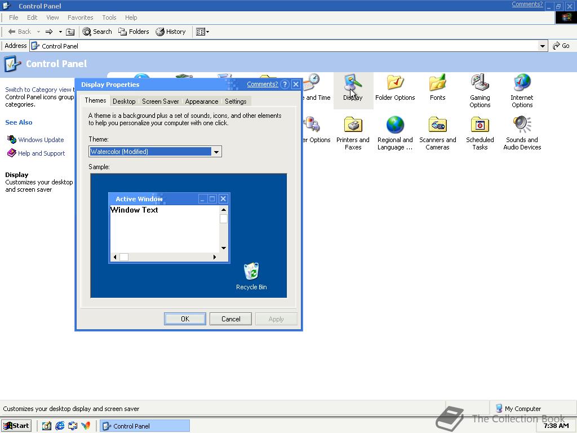Image resolution: width=577 pixels, height=433 pixels.
Task: Select the Themes tab
Action: click(95, 100)
